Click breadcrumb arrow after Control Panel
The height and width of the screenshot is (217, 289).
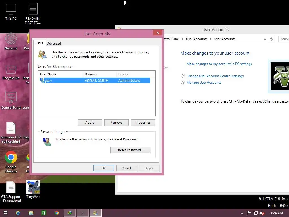pos(183,39)
